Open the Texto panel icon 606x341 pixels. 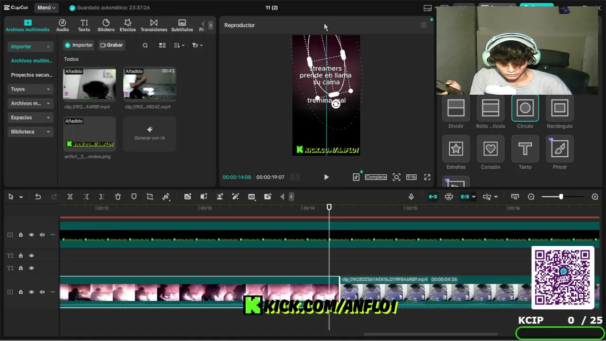(x=84, y=26)
